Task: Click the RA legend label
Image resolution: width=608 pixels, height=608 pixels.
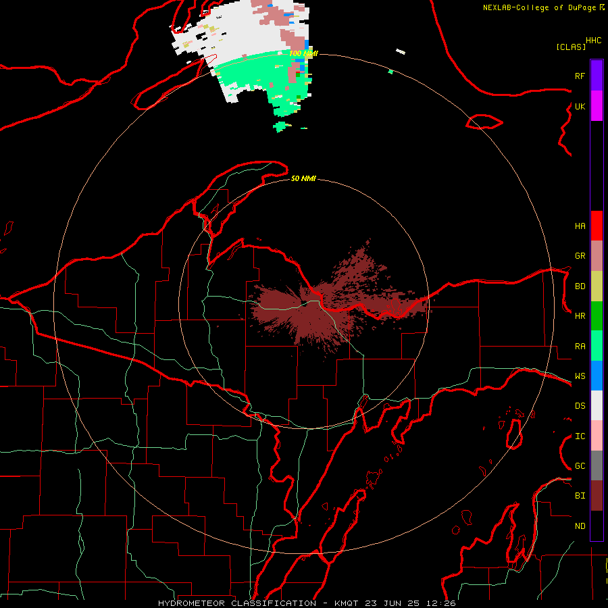Action: 580,347
